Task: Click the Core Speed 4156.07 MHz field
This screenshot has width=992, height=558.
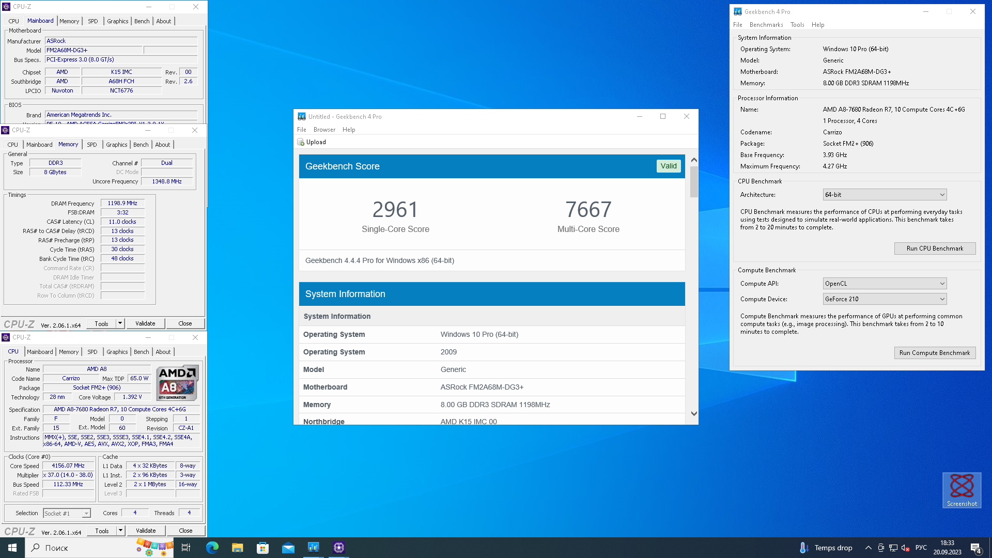Action: pos(68,466)
